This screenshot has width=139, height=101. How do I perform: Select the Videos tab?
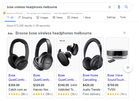73,18
